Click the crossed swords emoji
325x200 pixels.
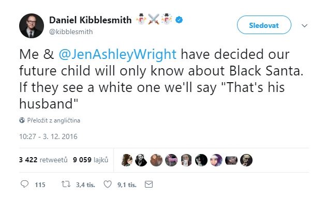[x=154, y=19]
